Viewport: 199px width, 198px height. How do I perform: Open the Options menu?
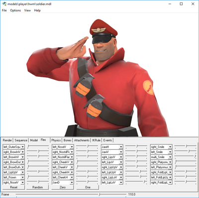click(x=15, y=10)
